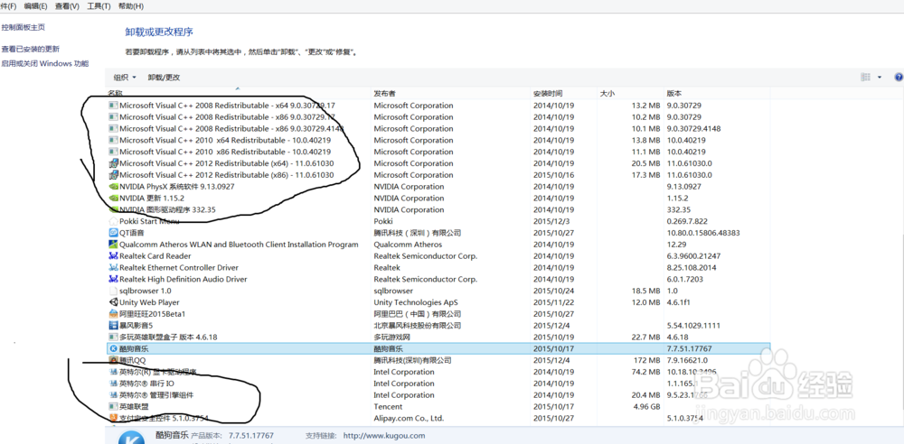Image resolution: width=904 pixels, height=444 pixels.
Task: Open the 控制面板主页 link
Action: tap(24, 27)
